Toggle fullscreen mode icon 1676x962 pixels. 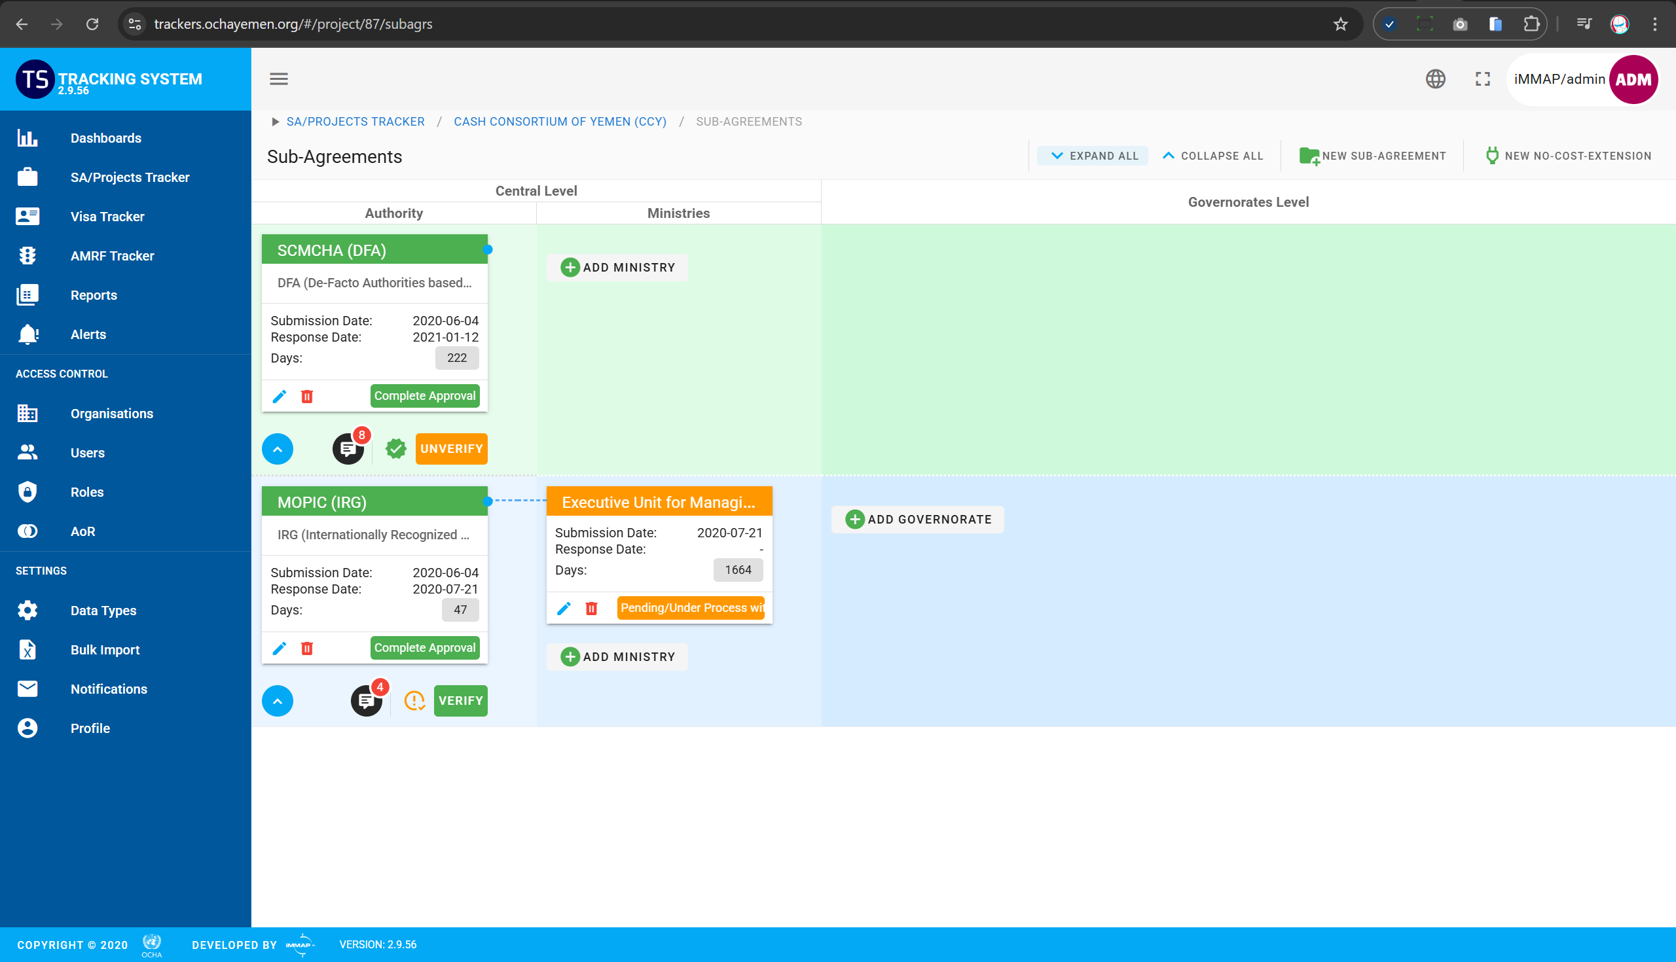coord(1482,79)
